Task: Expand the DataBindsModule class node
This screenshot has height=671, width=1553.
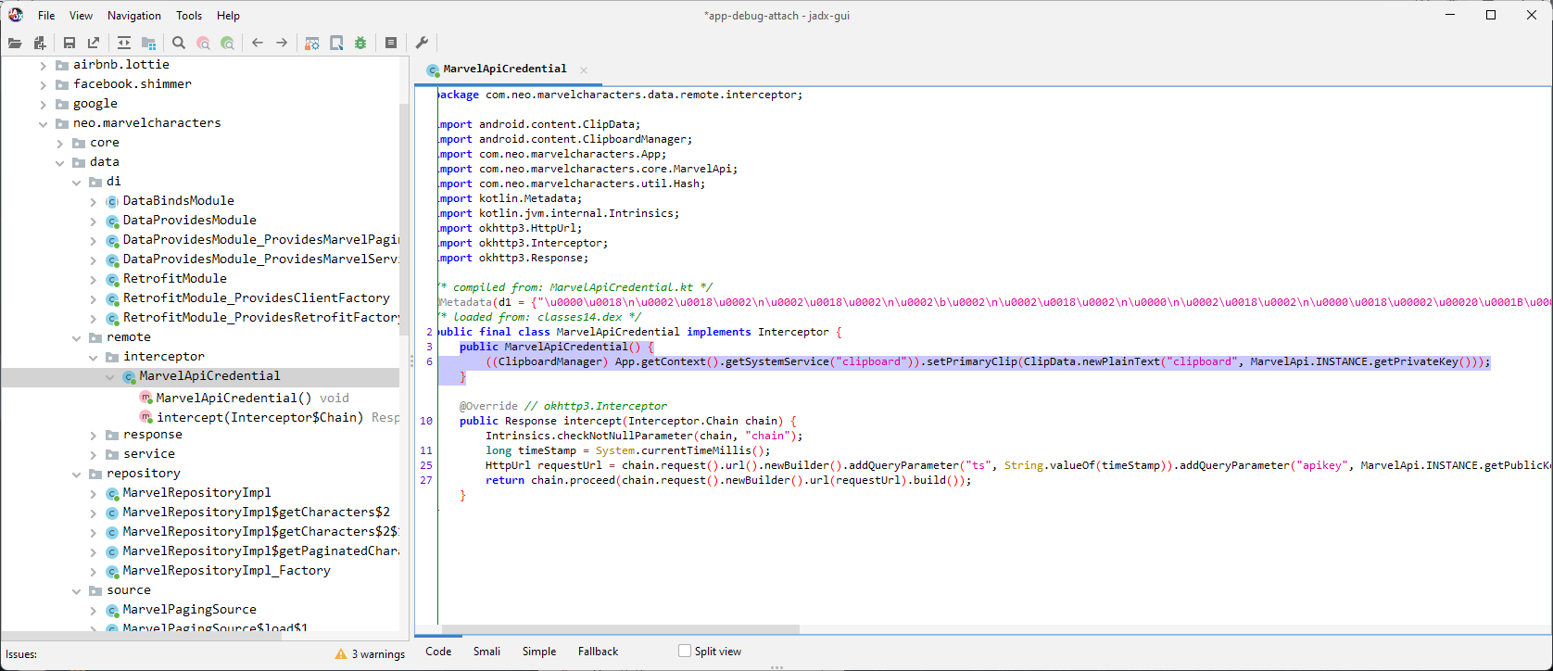Action: pos(94,201)
